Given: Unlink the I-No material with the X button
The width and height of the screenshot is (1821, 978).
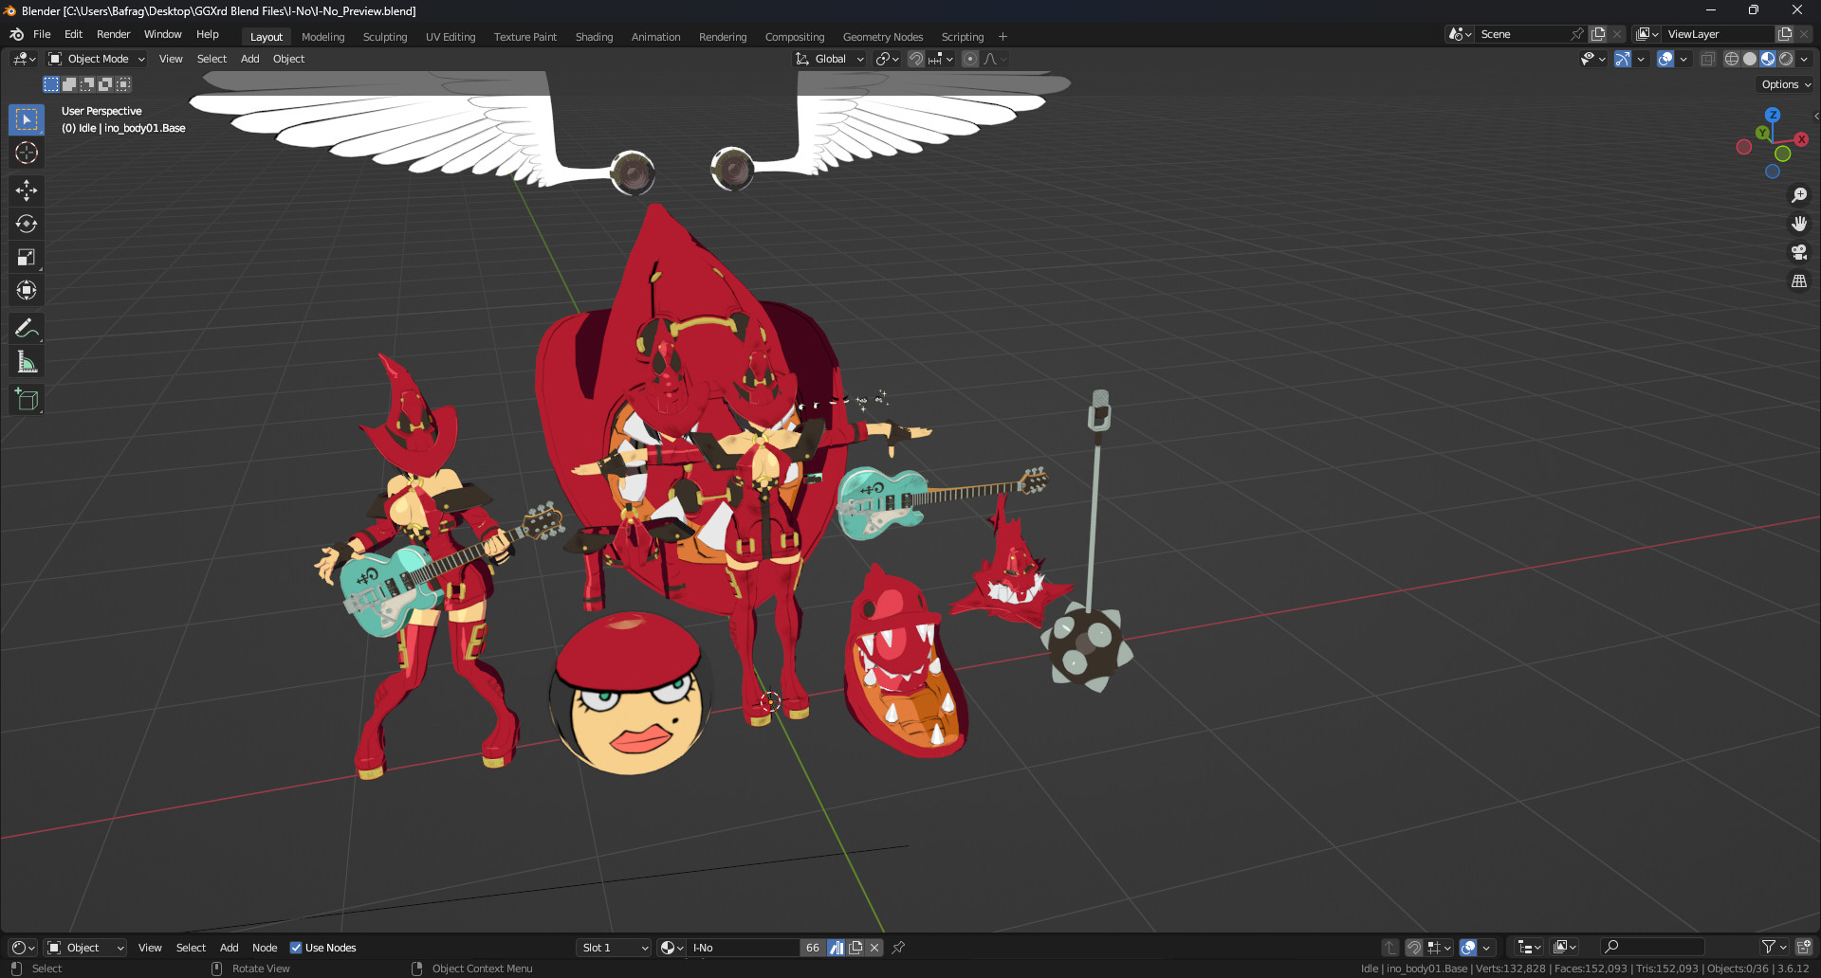Looking at the screenshot, I should tap(874, 948).
